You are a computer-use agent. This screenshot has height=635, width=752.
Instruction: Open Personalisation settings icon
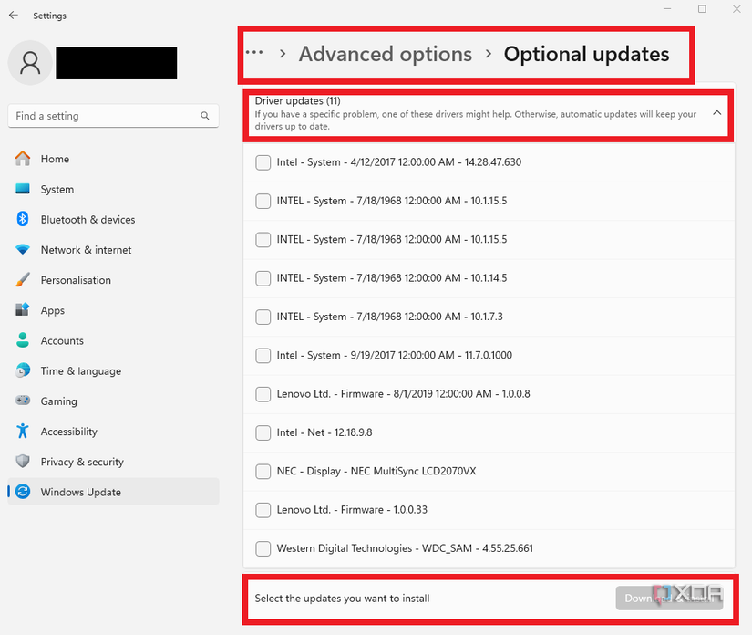[x=23, y=279]
